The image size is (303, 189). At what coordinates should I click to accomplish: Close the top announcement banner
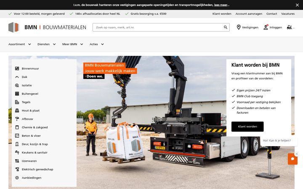coord(297,5)
